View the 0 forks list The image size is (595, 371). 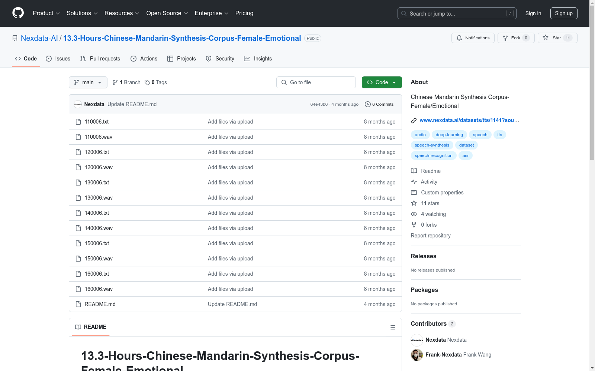(424, 225)
